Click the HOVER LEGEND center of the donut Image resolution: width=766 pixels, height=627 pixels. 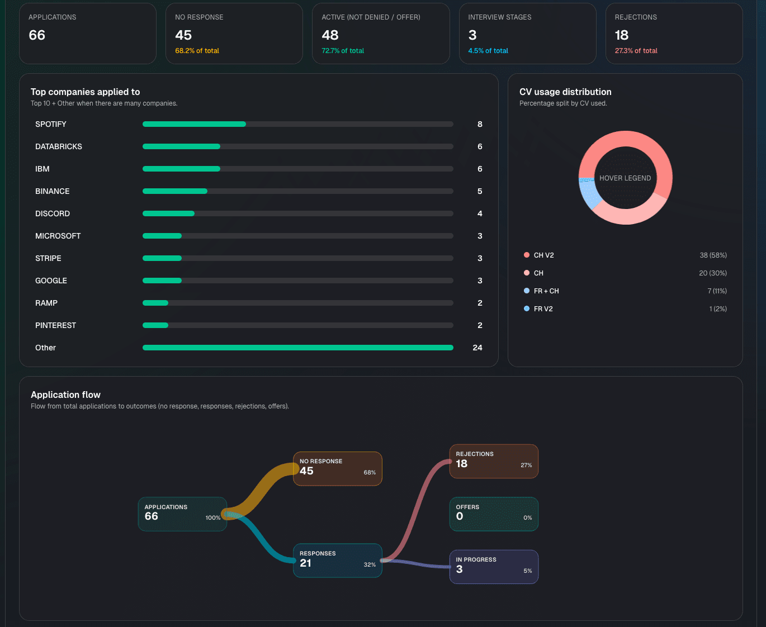[625, 178]
